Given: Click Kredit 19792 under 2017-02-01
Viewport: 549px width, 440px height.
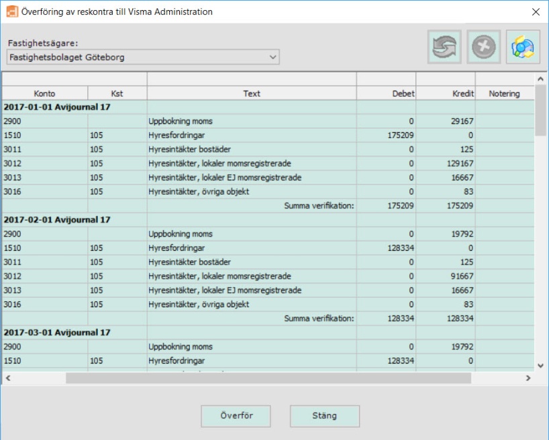Looking at the screenshot, I should pos(462,234).
